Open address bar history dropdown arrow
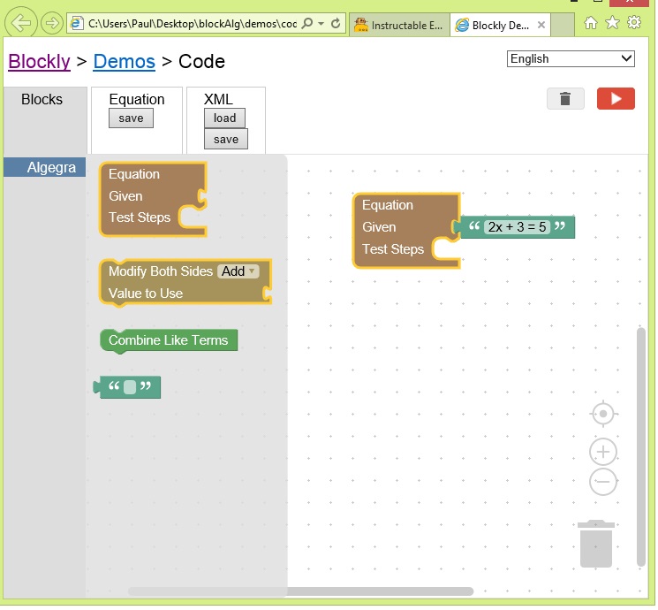 click(322, 24)
